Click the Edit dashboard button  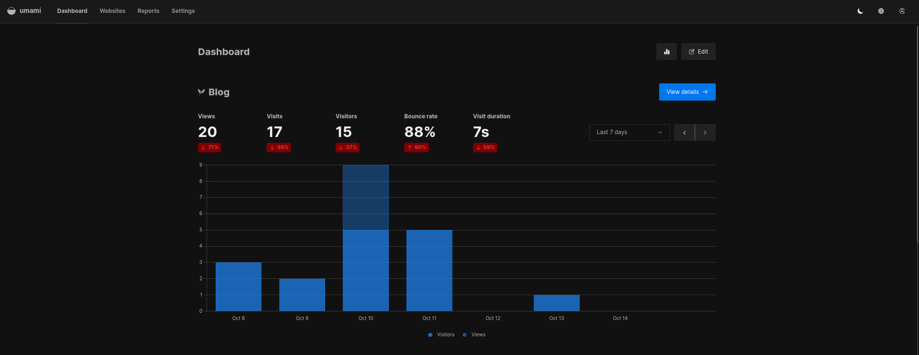point(698,52)
